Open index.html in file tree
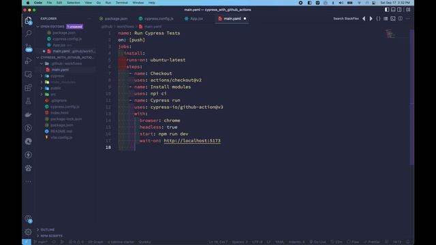 (59, 113)
